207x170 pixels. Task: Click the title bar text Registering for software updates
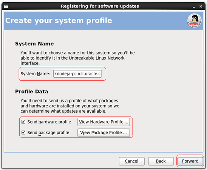point(100,6)
